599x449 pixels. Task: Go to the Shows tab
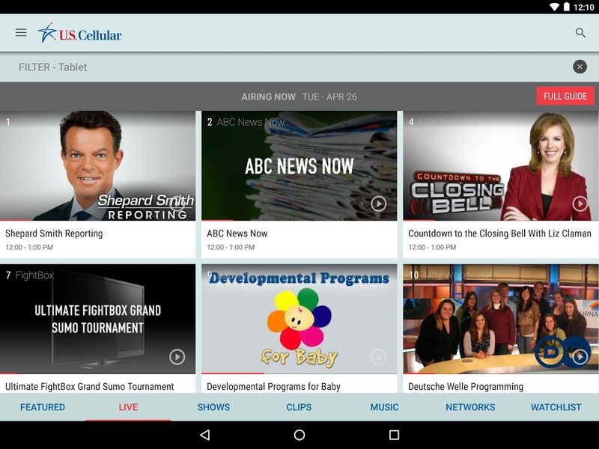tap(213, 407)
